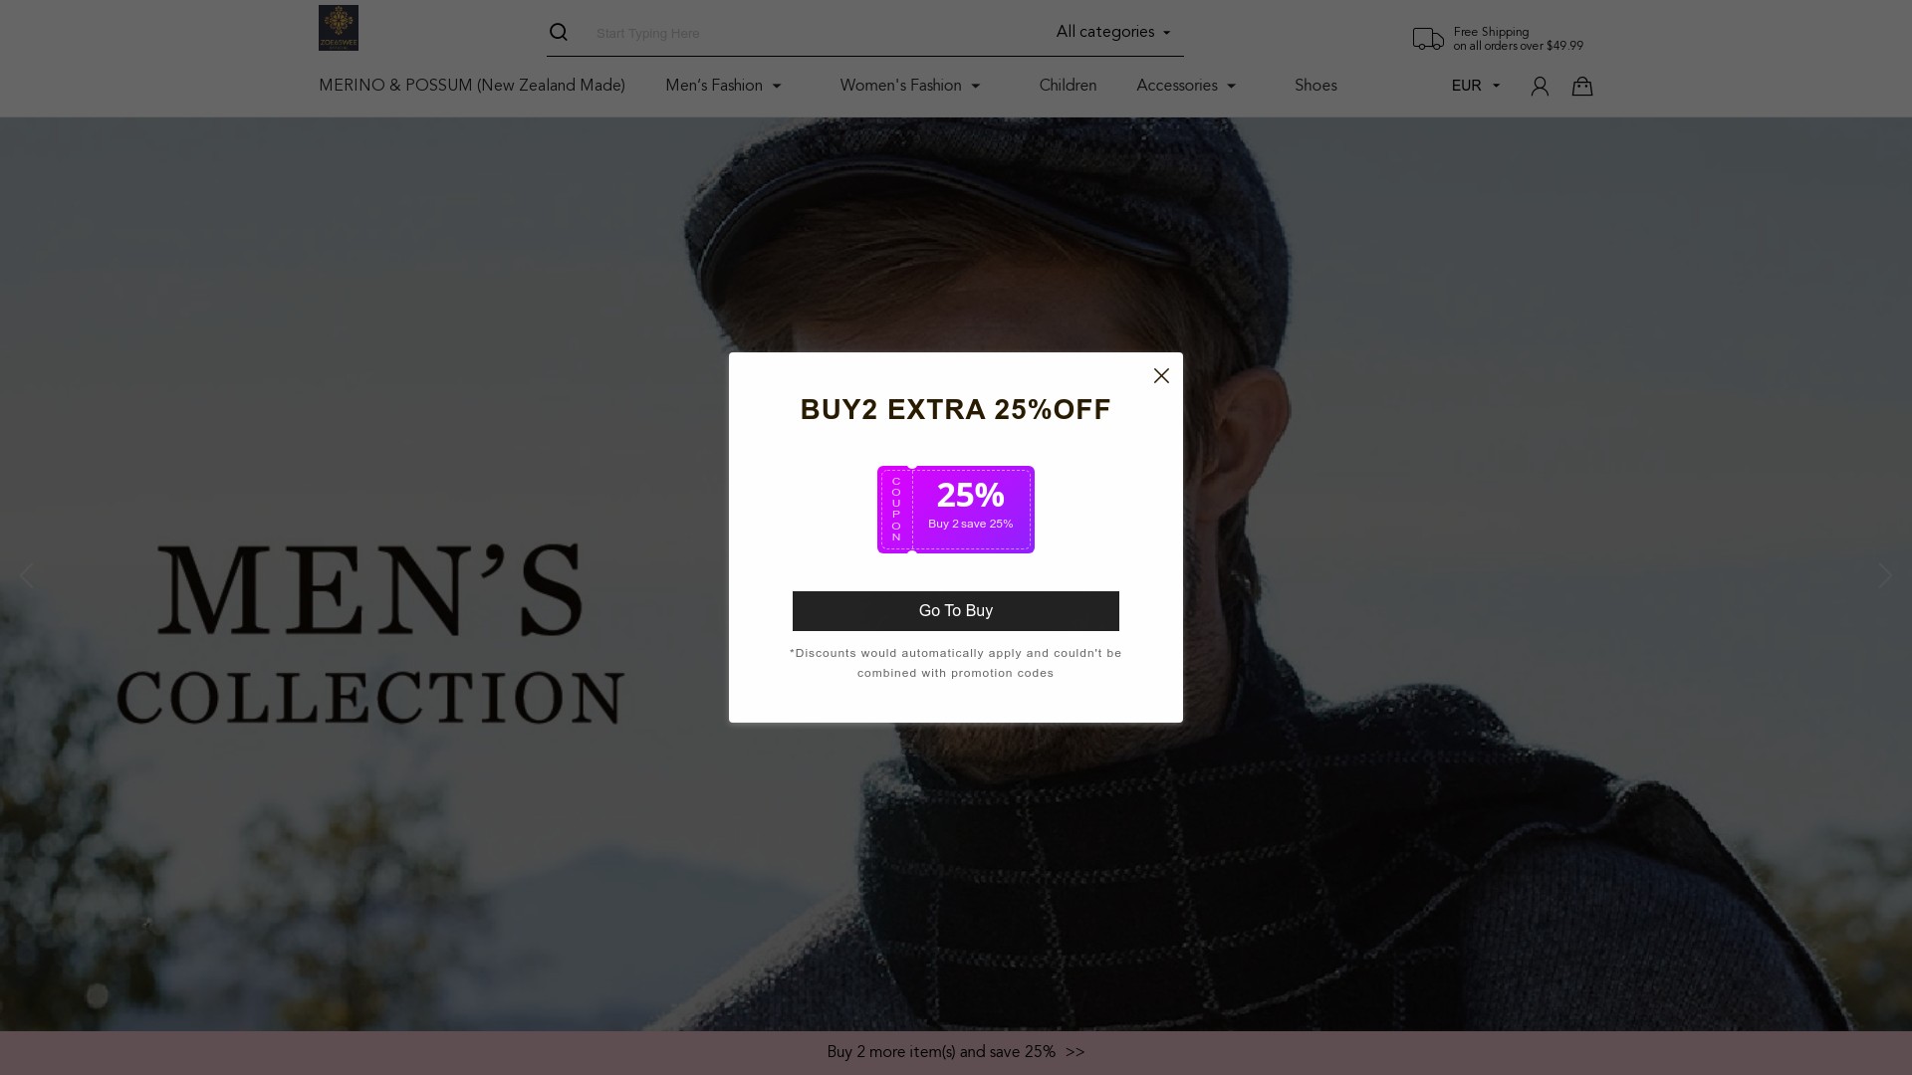Click the user account icon

pos(1539,86)
